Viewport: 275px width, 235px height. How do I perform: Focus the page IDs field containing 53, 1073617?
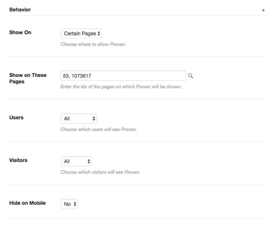pos(123,76)
